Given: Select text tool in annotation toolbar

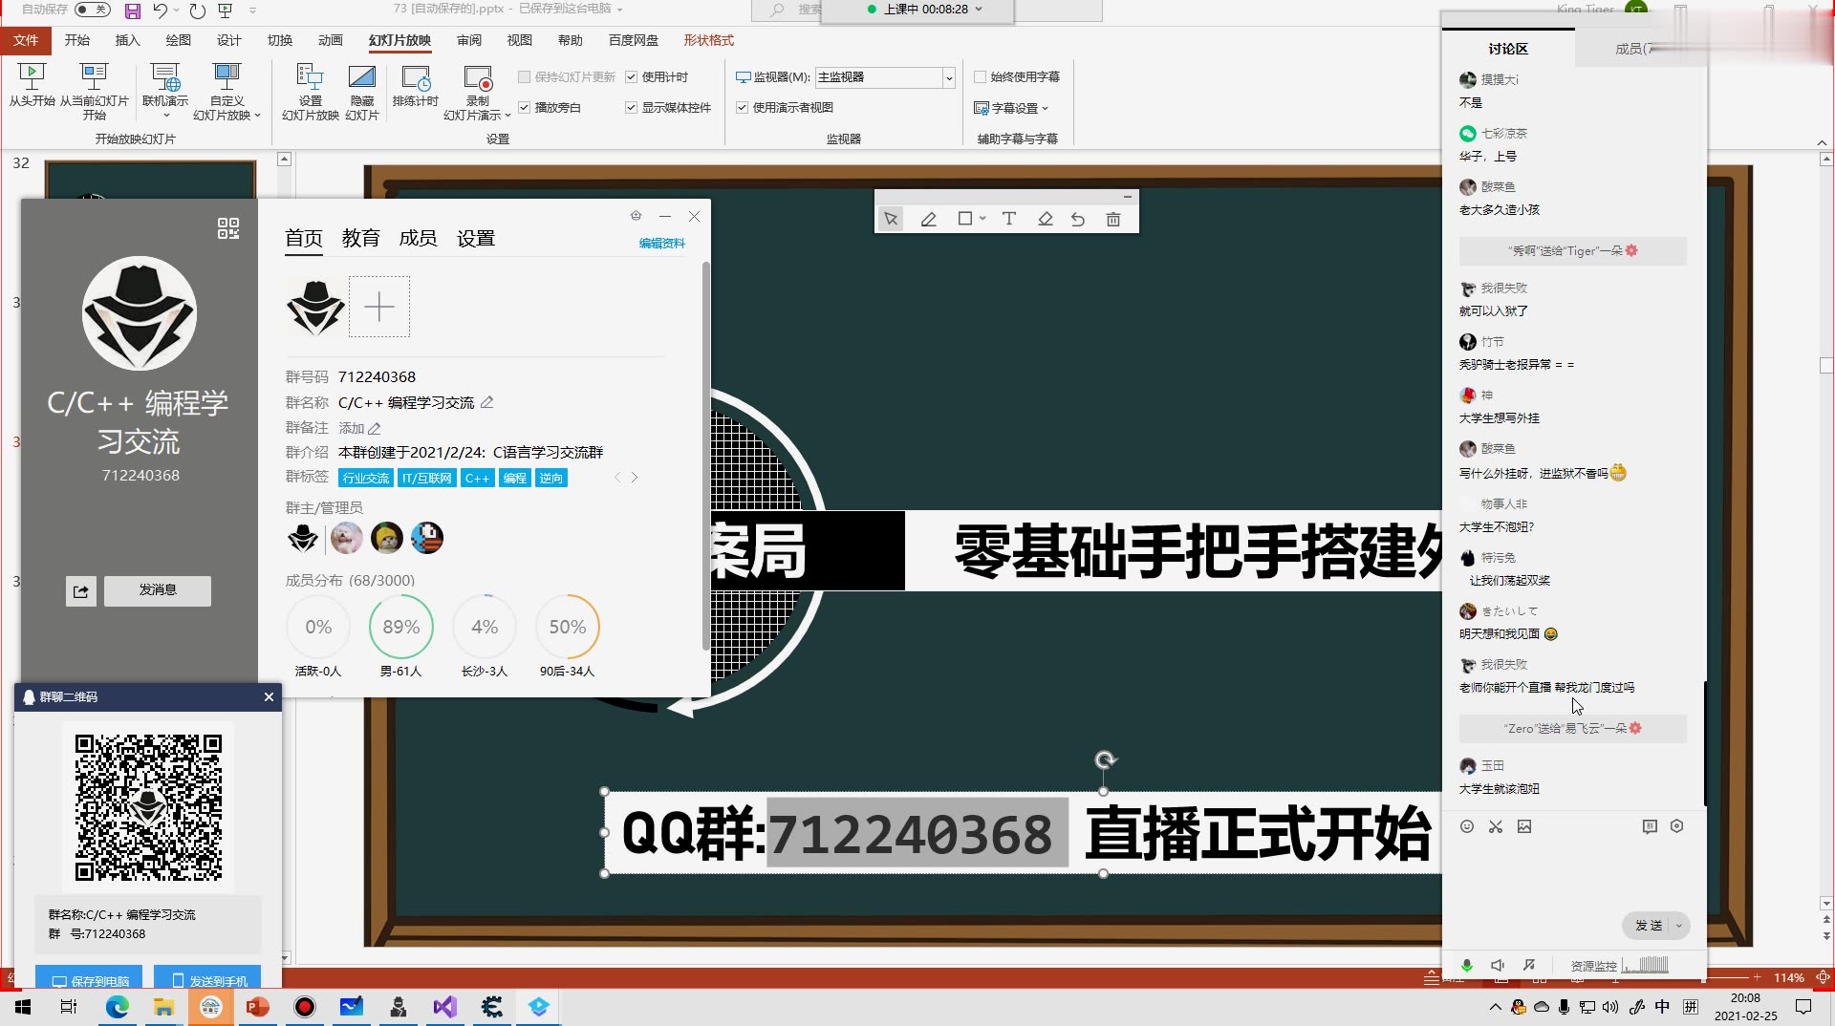Looking at the screenshot, I should coord(1008,219).
